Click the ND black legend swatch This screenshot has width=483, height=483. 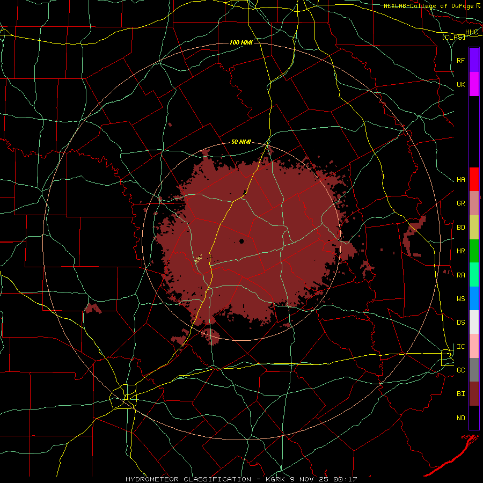pos(474,418)
